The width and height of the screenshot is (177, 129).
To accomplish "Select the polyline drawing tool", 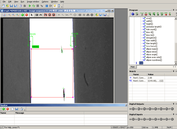I will point(67,15).
